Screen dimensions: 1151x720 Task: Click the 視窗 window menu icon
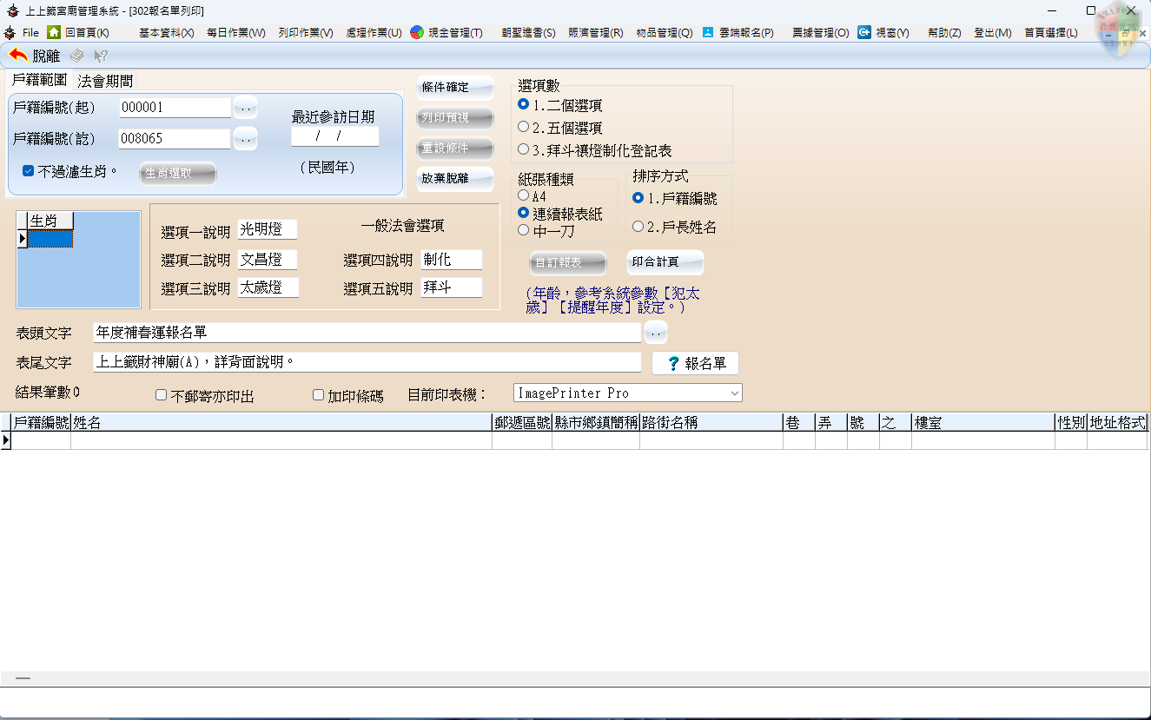864,32
